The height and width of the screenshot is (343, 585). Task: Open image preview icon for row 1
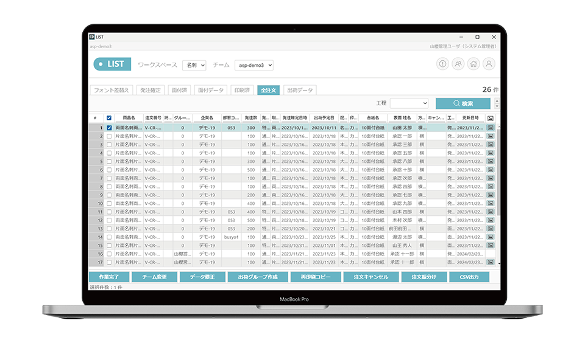[x=491, y=128]
